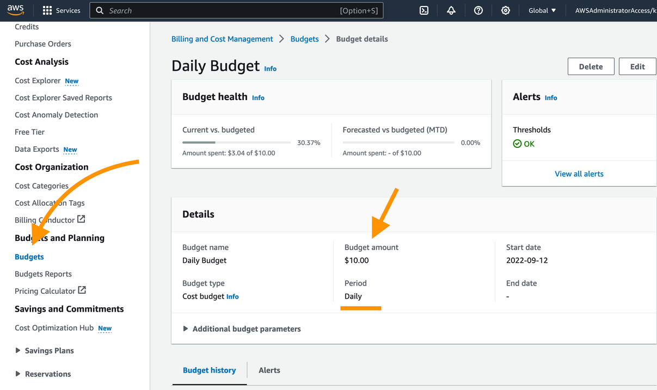Open Free Tier in the sidebar
This screenshot has width=657, height=390.
click(30, 132)
